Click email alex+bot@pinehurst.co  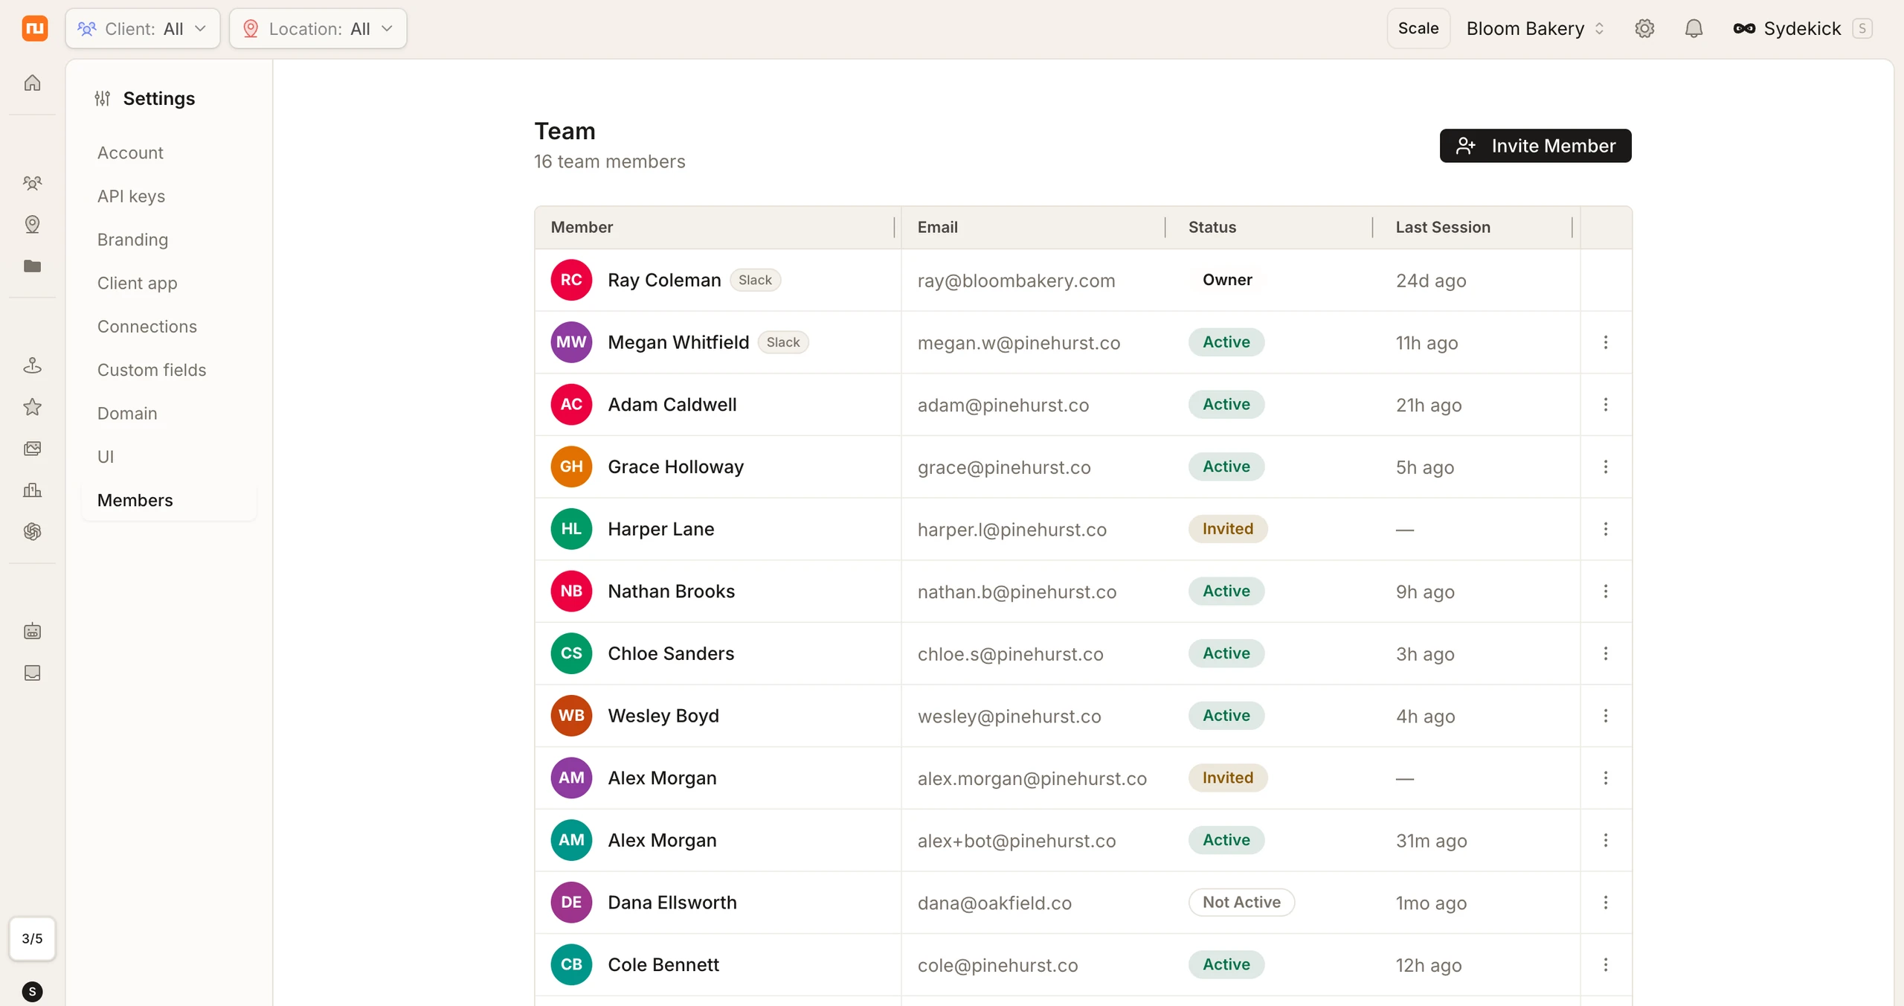click(x=1017, y=841)
